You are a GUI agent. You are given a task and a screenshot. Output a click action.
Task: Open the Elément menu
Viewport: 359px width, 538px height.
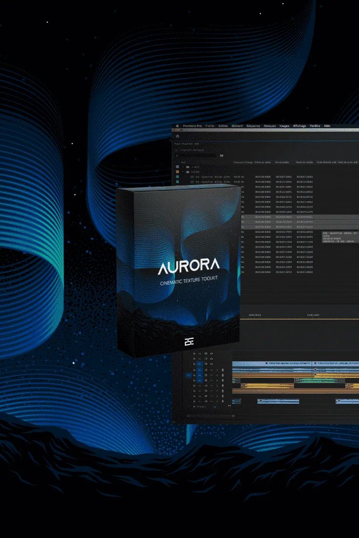237,126
